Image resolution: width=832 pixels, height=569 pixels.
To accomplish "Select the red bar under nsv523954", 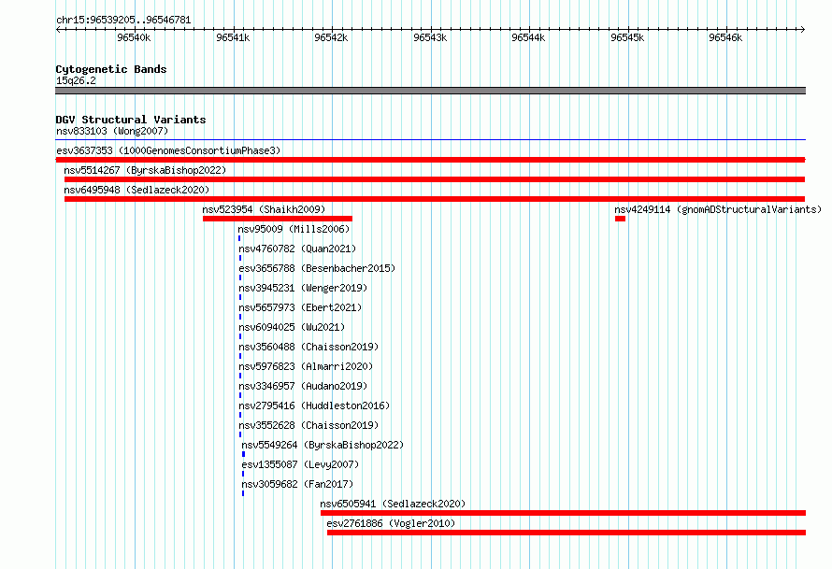I will (278, 219).
